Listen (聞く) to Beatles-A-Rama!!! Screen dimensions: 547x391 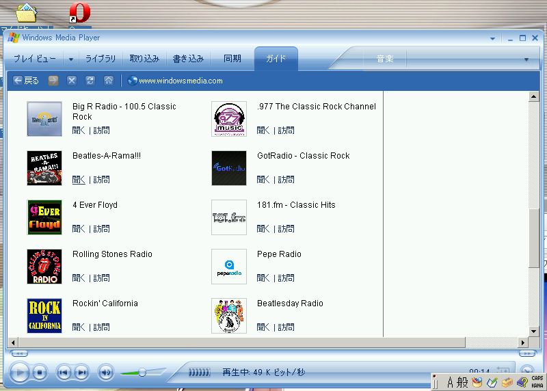click(79, 180)
